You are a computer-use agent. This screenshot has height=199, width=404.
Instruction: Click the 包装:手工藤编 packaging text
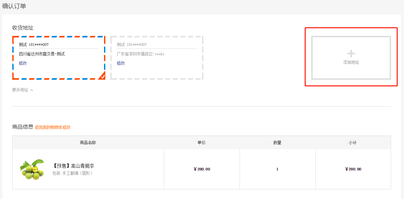point(73,173)
